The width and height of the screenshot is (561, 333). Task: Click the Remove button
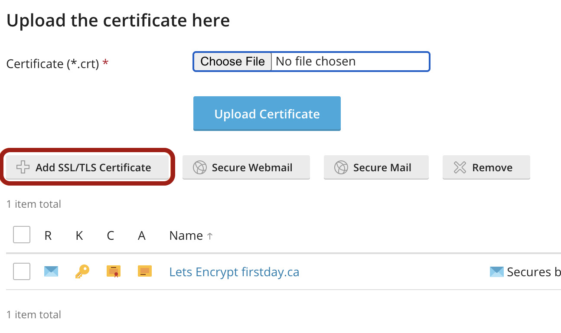(486, 167)
